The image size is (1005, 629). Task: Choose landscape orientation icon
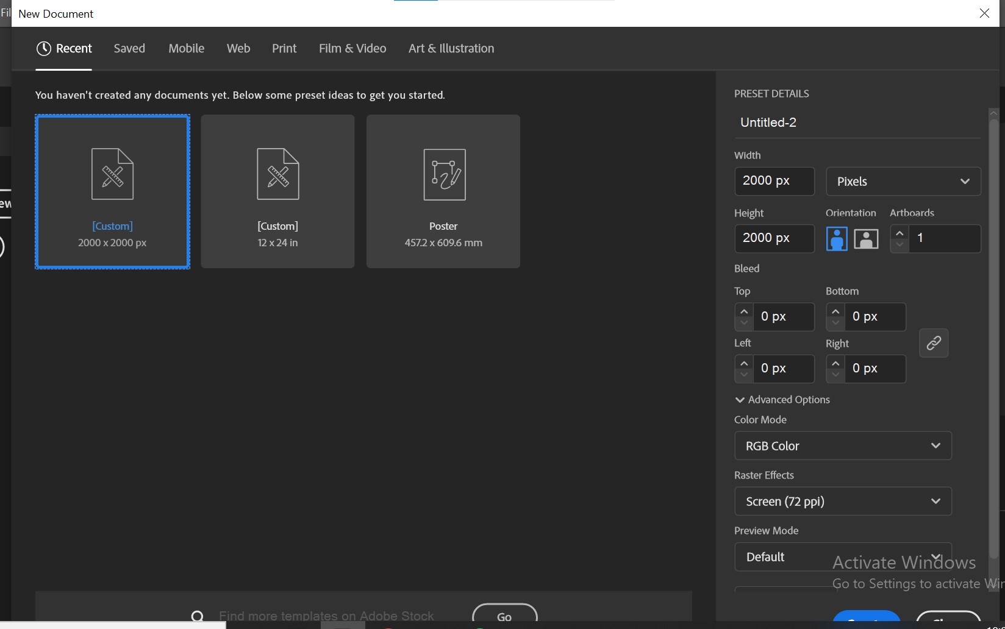click(866, 239)
